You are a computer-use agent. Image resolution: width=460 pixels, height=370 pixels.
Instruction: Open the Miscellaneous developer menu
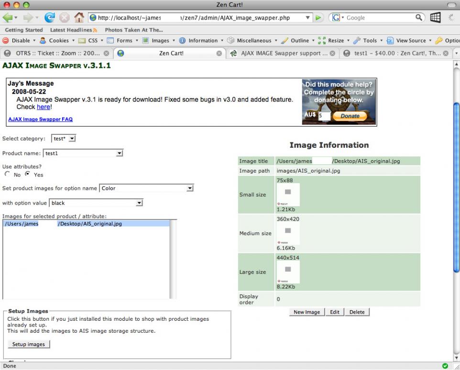[252, 41]
